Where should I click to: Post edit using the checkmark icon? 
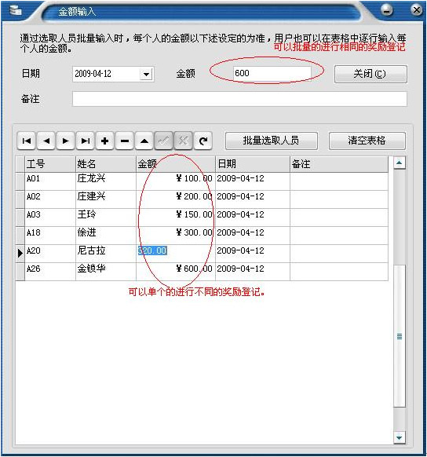164,141
